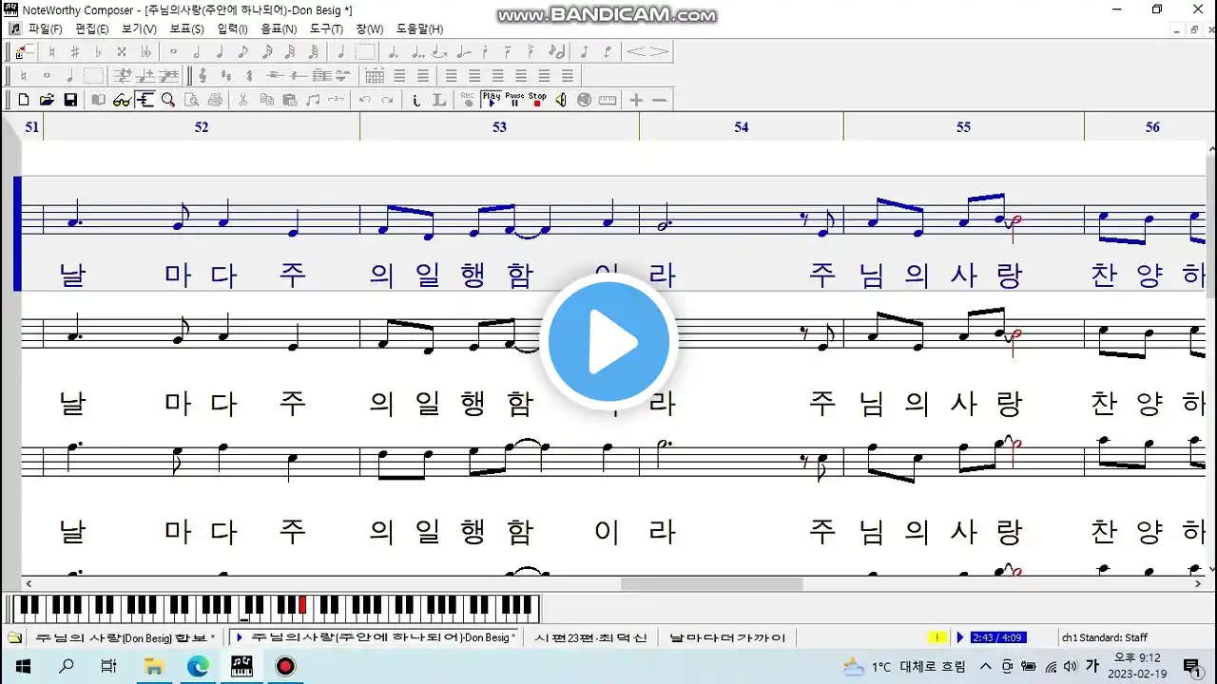
Task: Open an existing file with folder icon
Action: click(x=47, y=100)
